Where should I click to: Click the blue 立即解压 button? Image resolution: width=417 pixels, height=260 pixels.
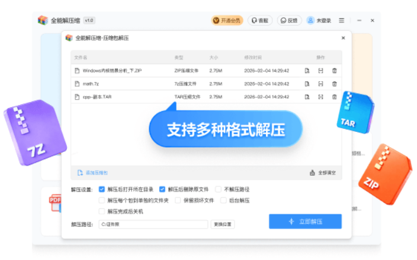[x=305, y=221]
